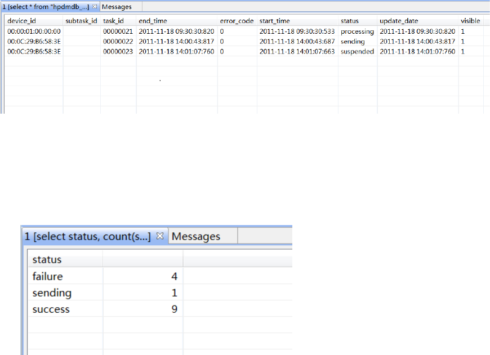The image size is (490, 355).
Task: Select the error_code column header
Action: (x=237, y=21)
